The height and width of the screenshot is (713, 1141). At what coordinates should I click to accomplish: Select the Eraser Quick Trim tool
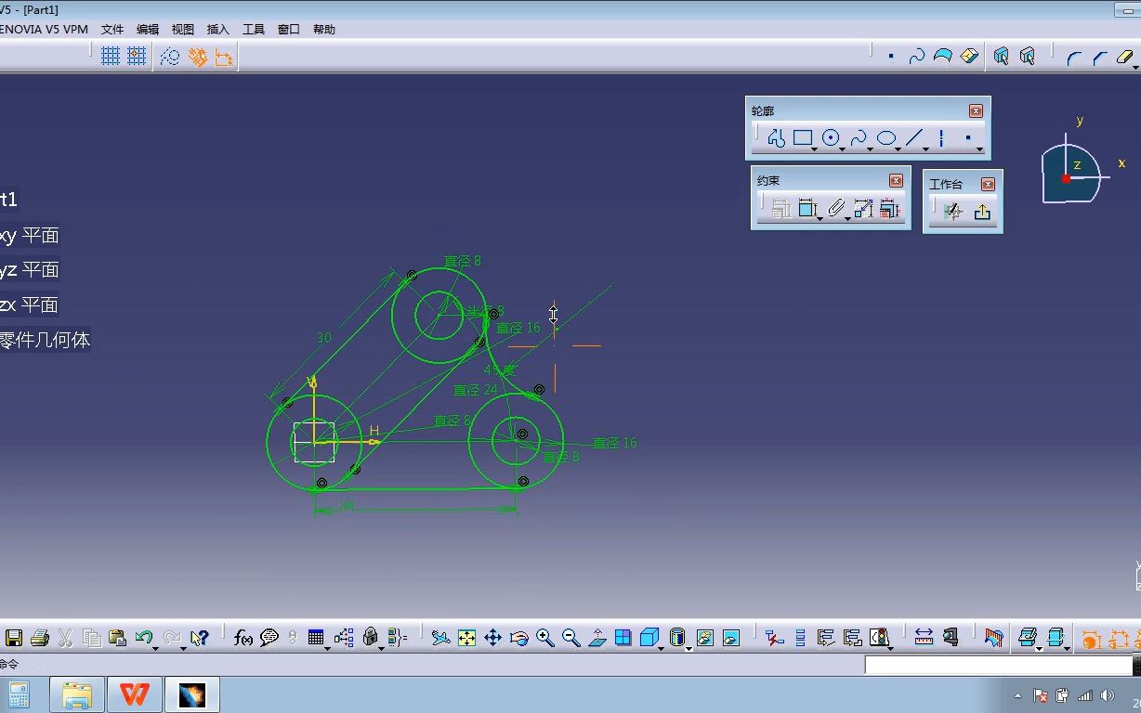[x=1124, y=58]
